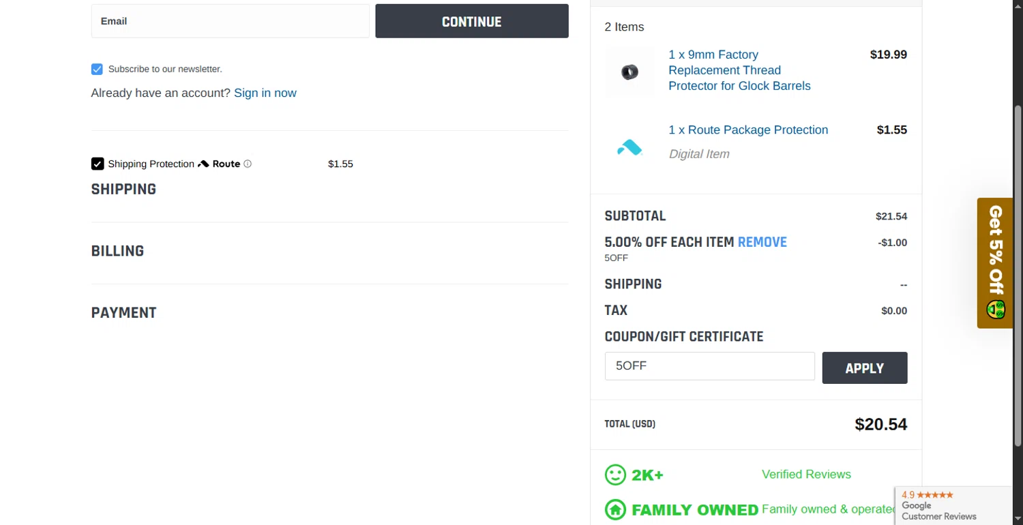
Task: Follow the Sign in now link
Action: tap(265, 93)
